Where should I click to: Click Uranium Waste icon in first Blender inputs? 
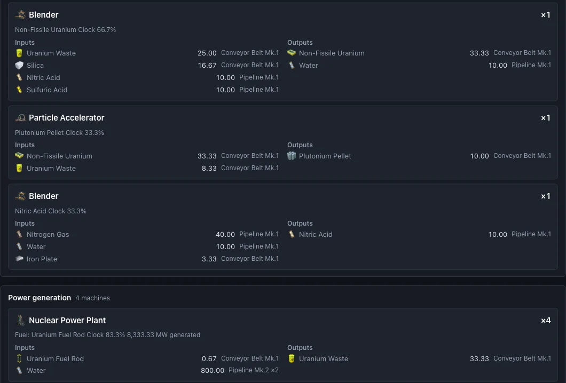[x=20, y=53]
